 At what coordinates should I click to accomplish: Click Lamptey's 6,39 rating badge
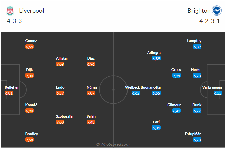click(x=197, y=47)
